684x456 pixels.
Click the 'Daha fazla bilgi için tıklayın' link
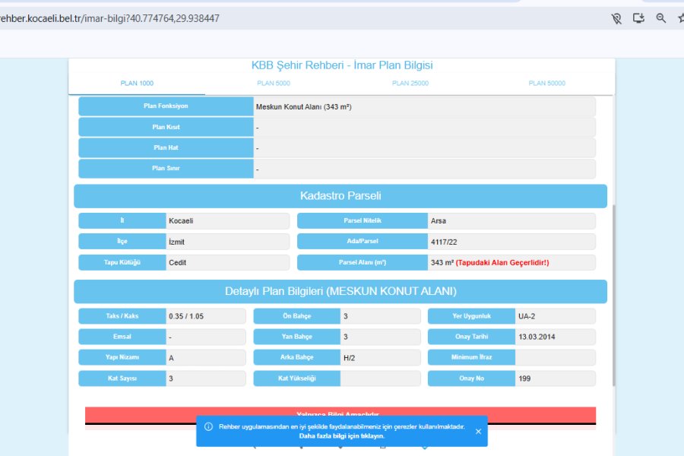coord(341,436)
